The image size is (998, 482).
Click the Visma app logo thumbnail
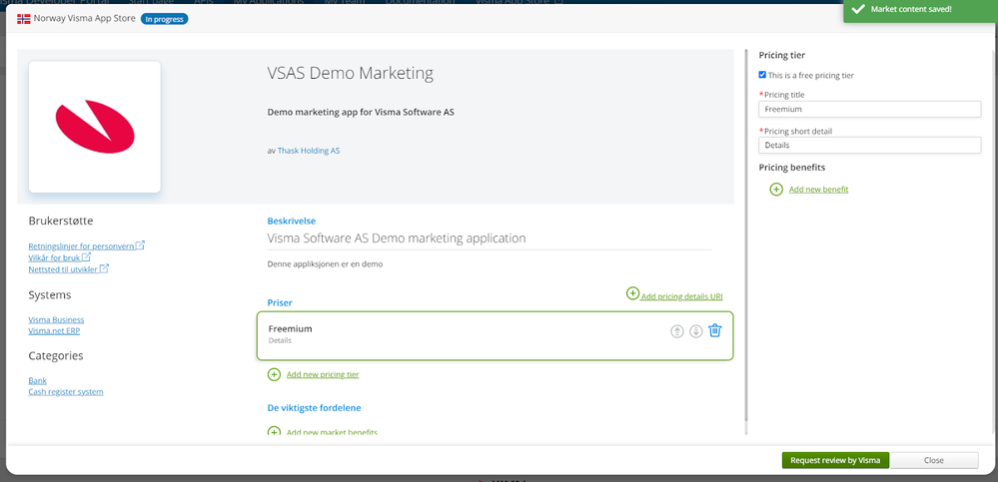point(95,127)
